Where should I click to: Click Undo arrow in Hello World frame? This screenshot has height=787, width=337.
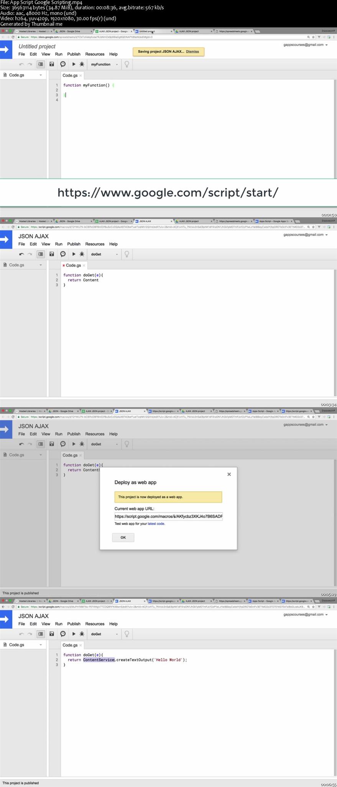(21, 634)
